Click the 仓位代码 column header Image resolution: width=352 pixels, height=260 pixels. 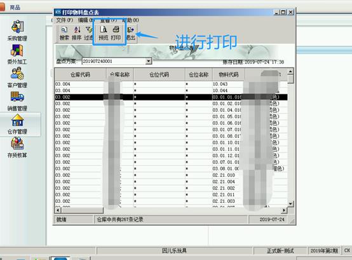click(159, 74)
